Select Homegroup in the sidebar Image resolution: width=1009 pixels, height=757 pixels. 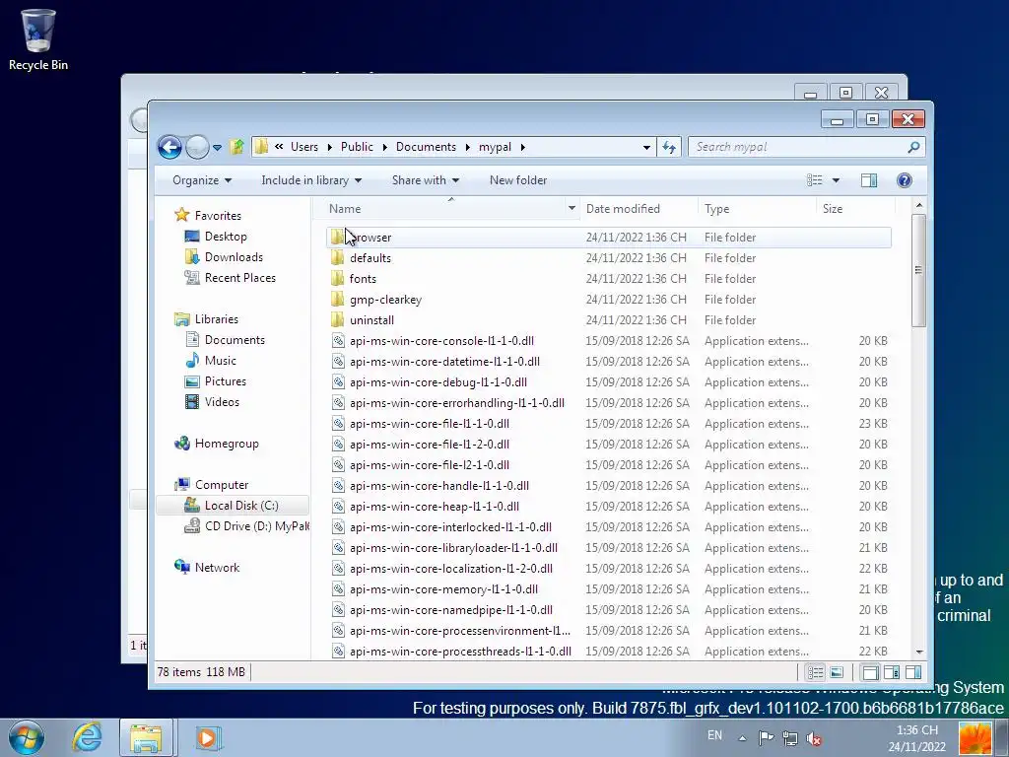(227, 444)
